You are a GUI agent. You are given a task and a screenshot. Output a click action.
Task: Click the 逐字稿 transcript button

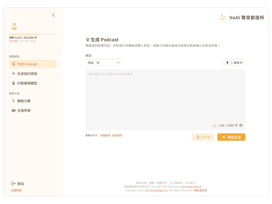pyautogui.click(x=203, y=137)
